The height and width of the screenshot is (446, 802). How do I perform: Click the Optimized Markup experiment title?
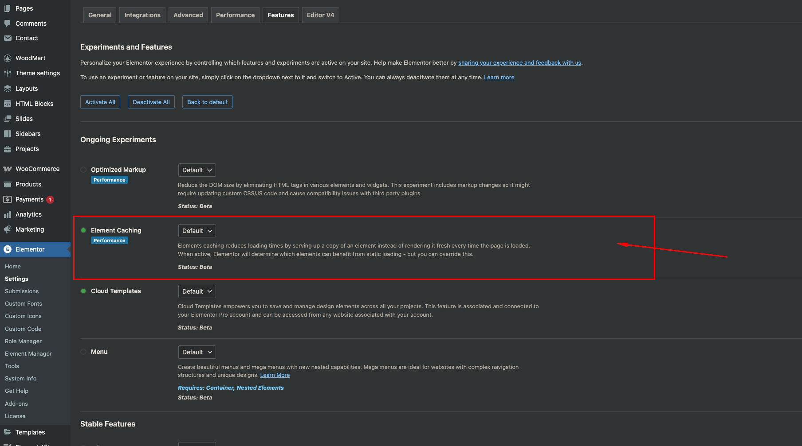[118, 170]
